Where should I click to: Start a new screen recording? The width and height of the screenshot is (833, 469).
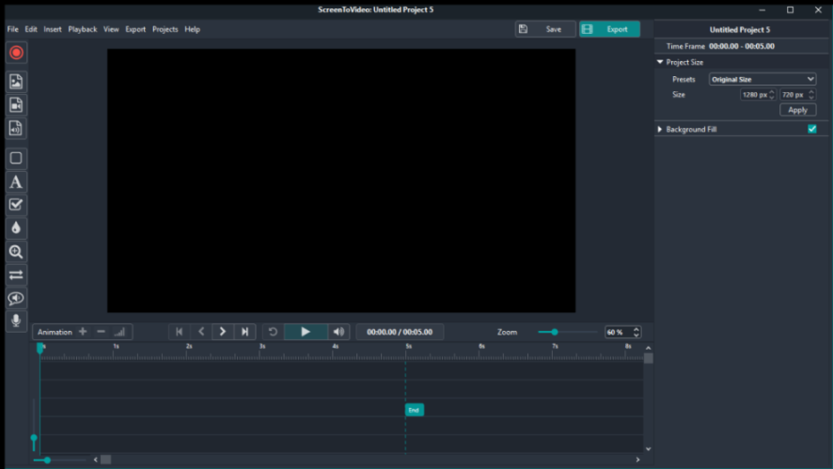16,53
